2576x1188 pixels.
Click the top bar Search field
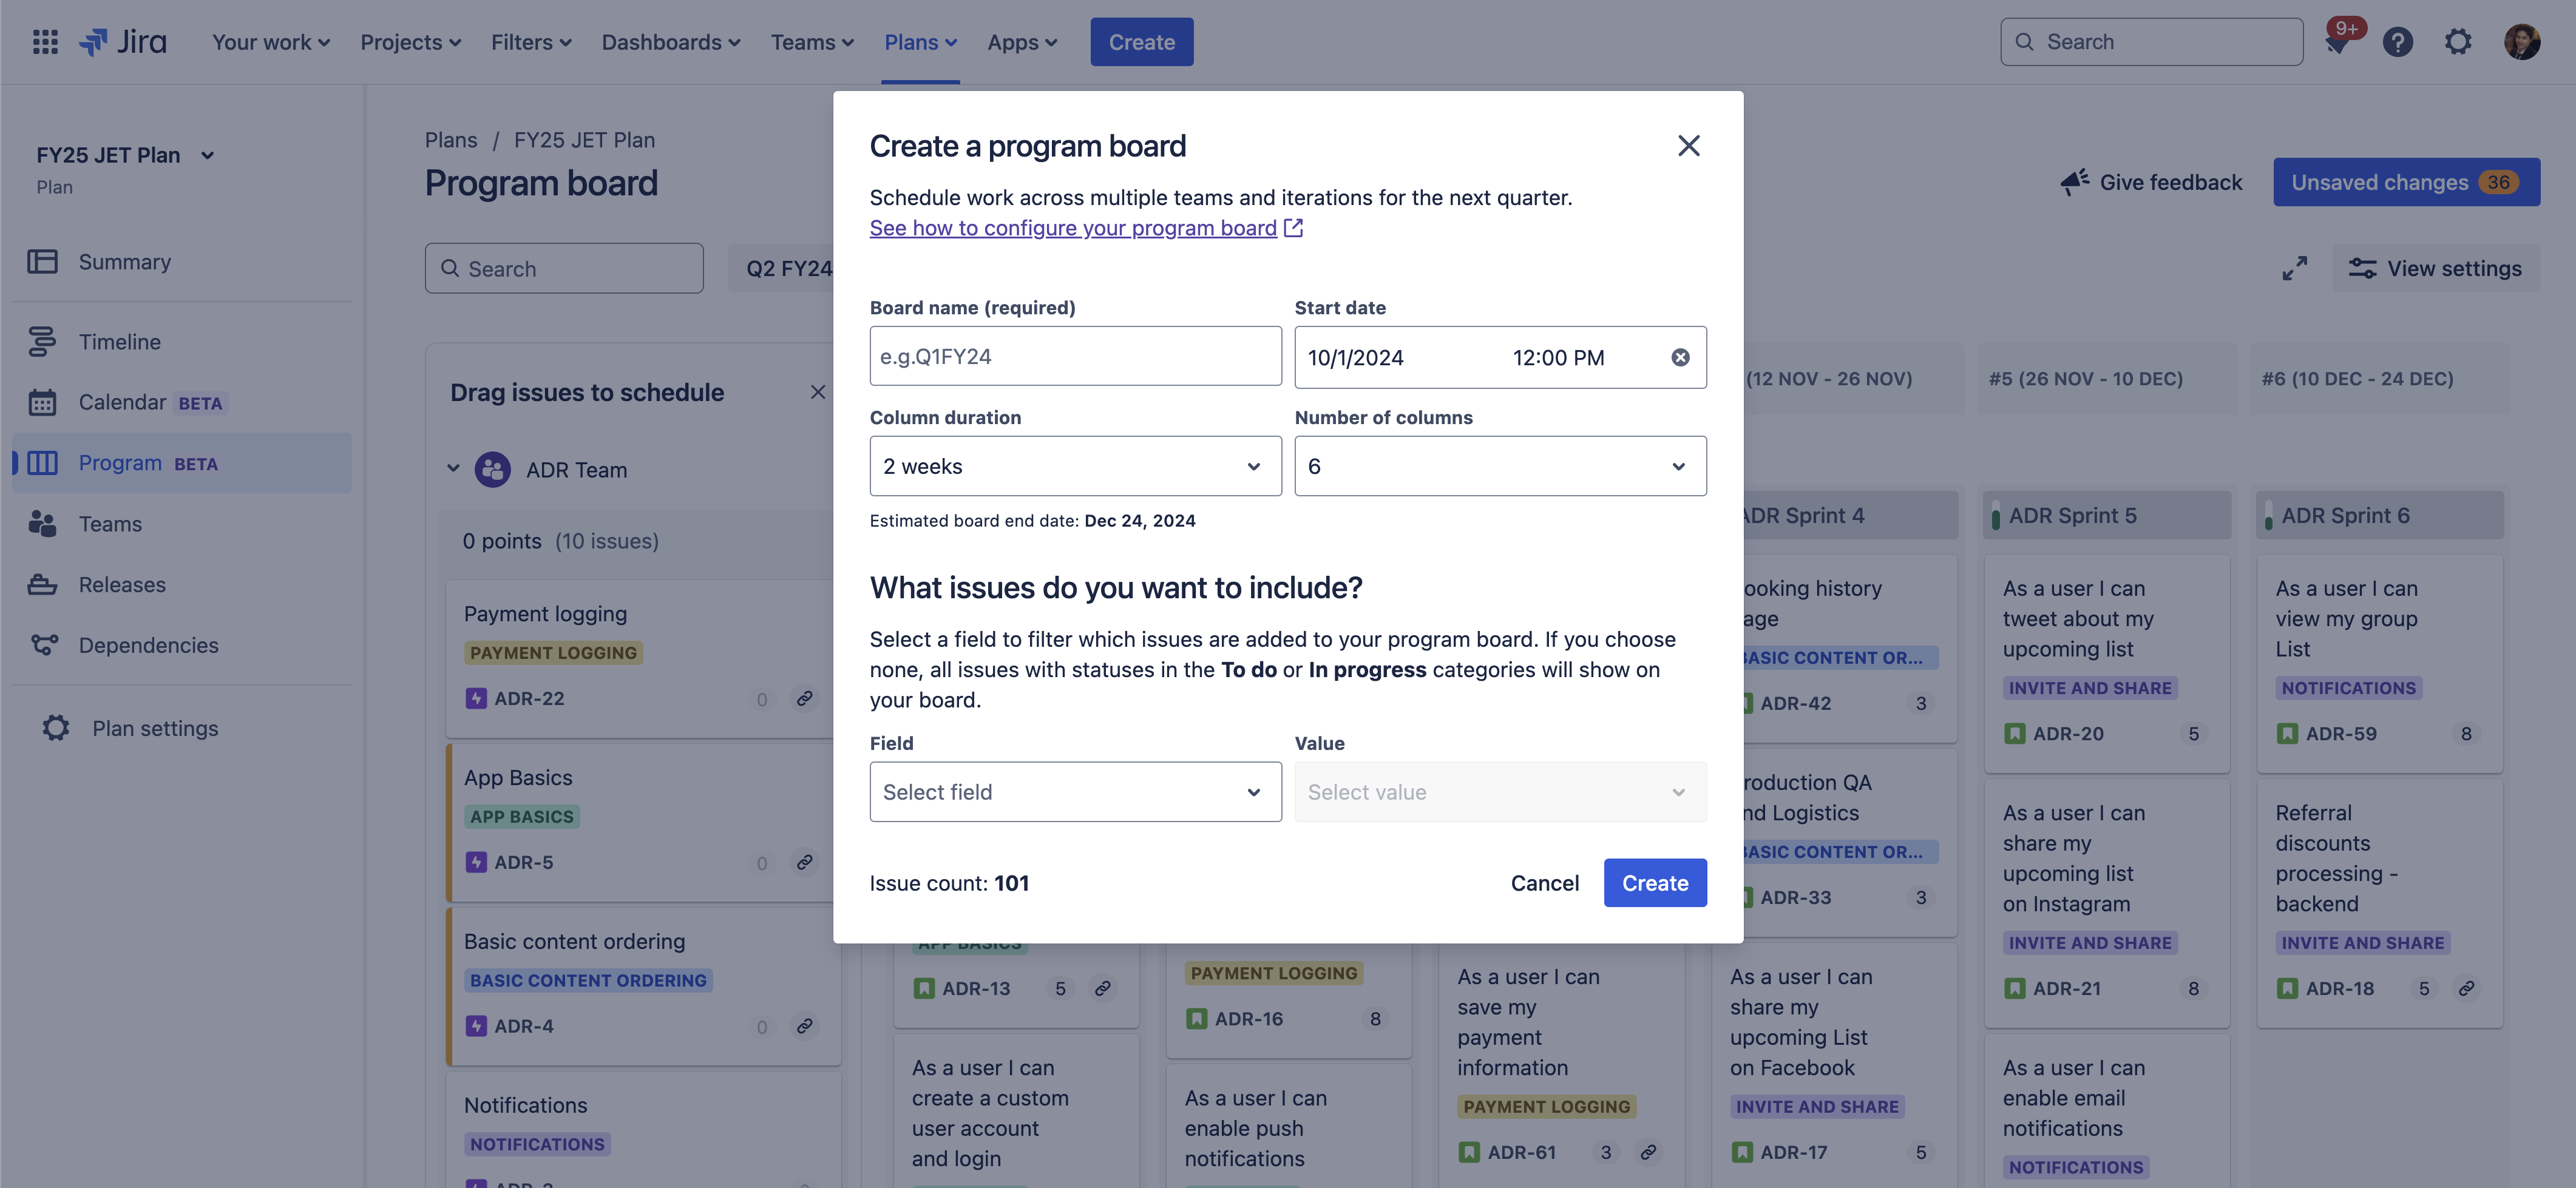(x=2151, y=42)
